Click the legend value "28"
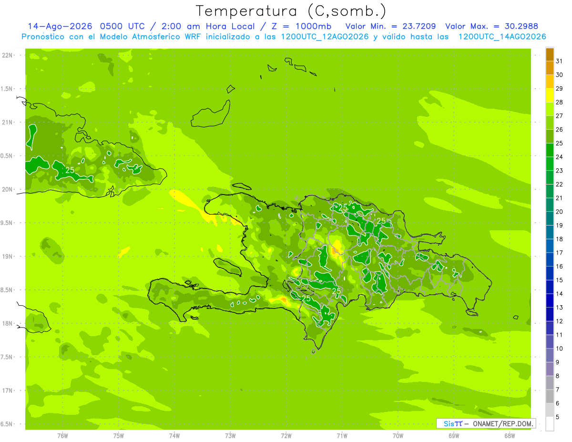572x442 pixels. tap(560, 102)
